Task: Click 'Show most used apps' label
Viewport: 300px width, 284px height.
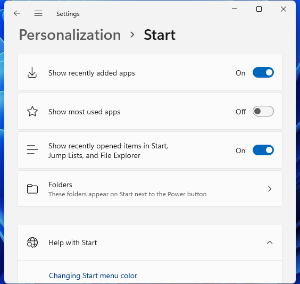Action: coord(84,112)
